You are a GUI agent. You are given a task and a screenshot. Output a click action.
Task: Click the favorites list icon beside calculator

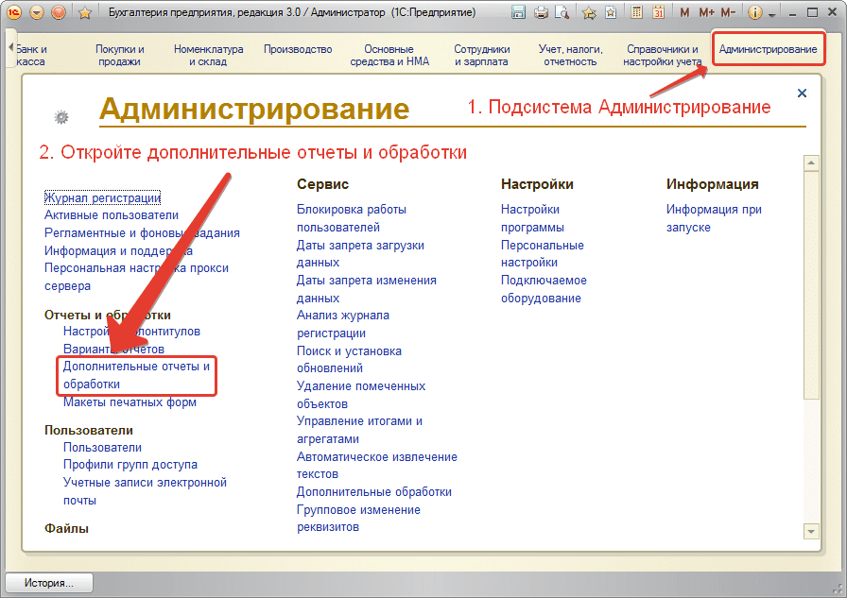click(611, 12)
